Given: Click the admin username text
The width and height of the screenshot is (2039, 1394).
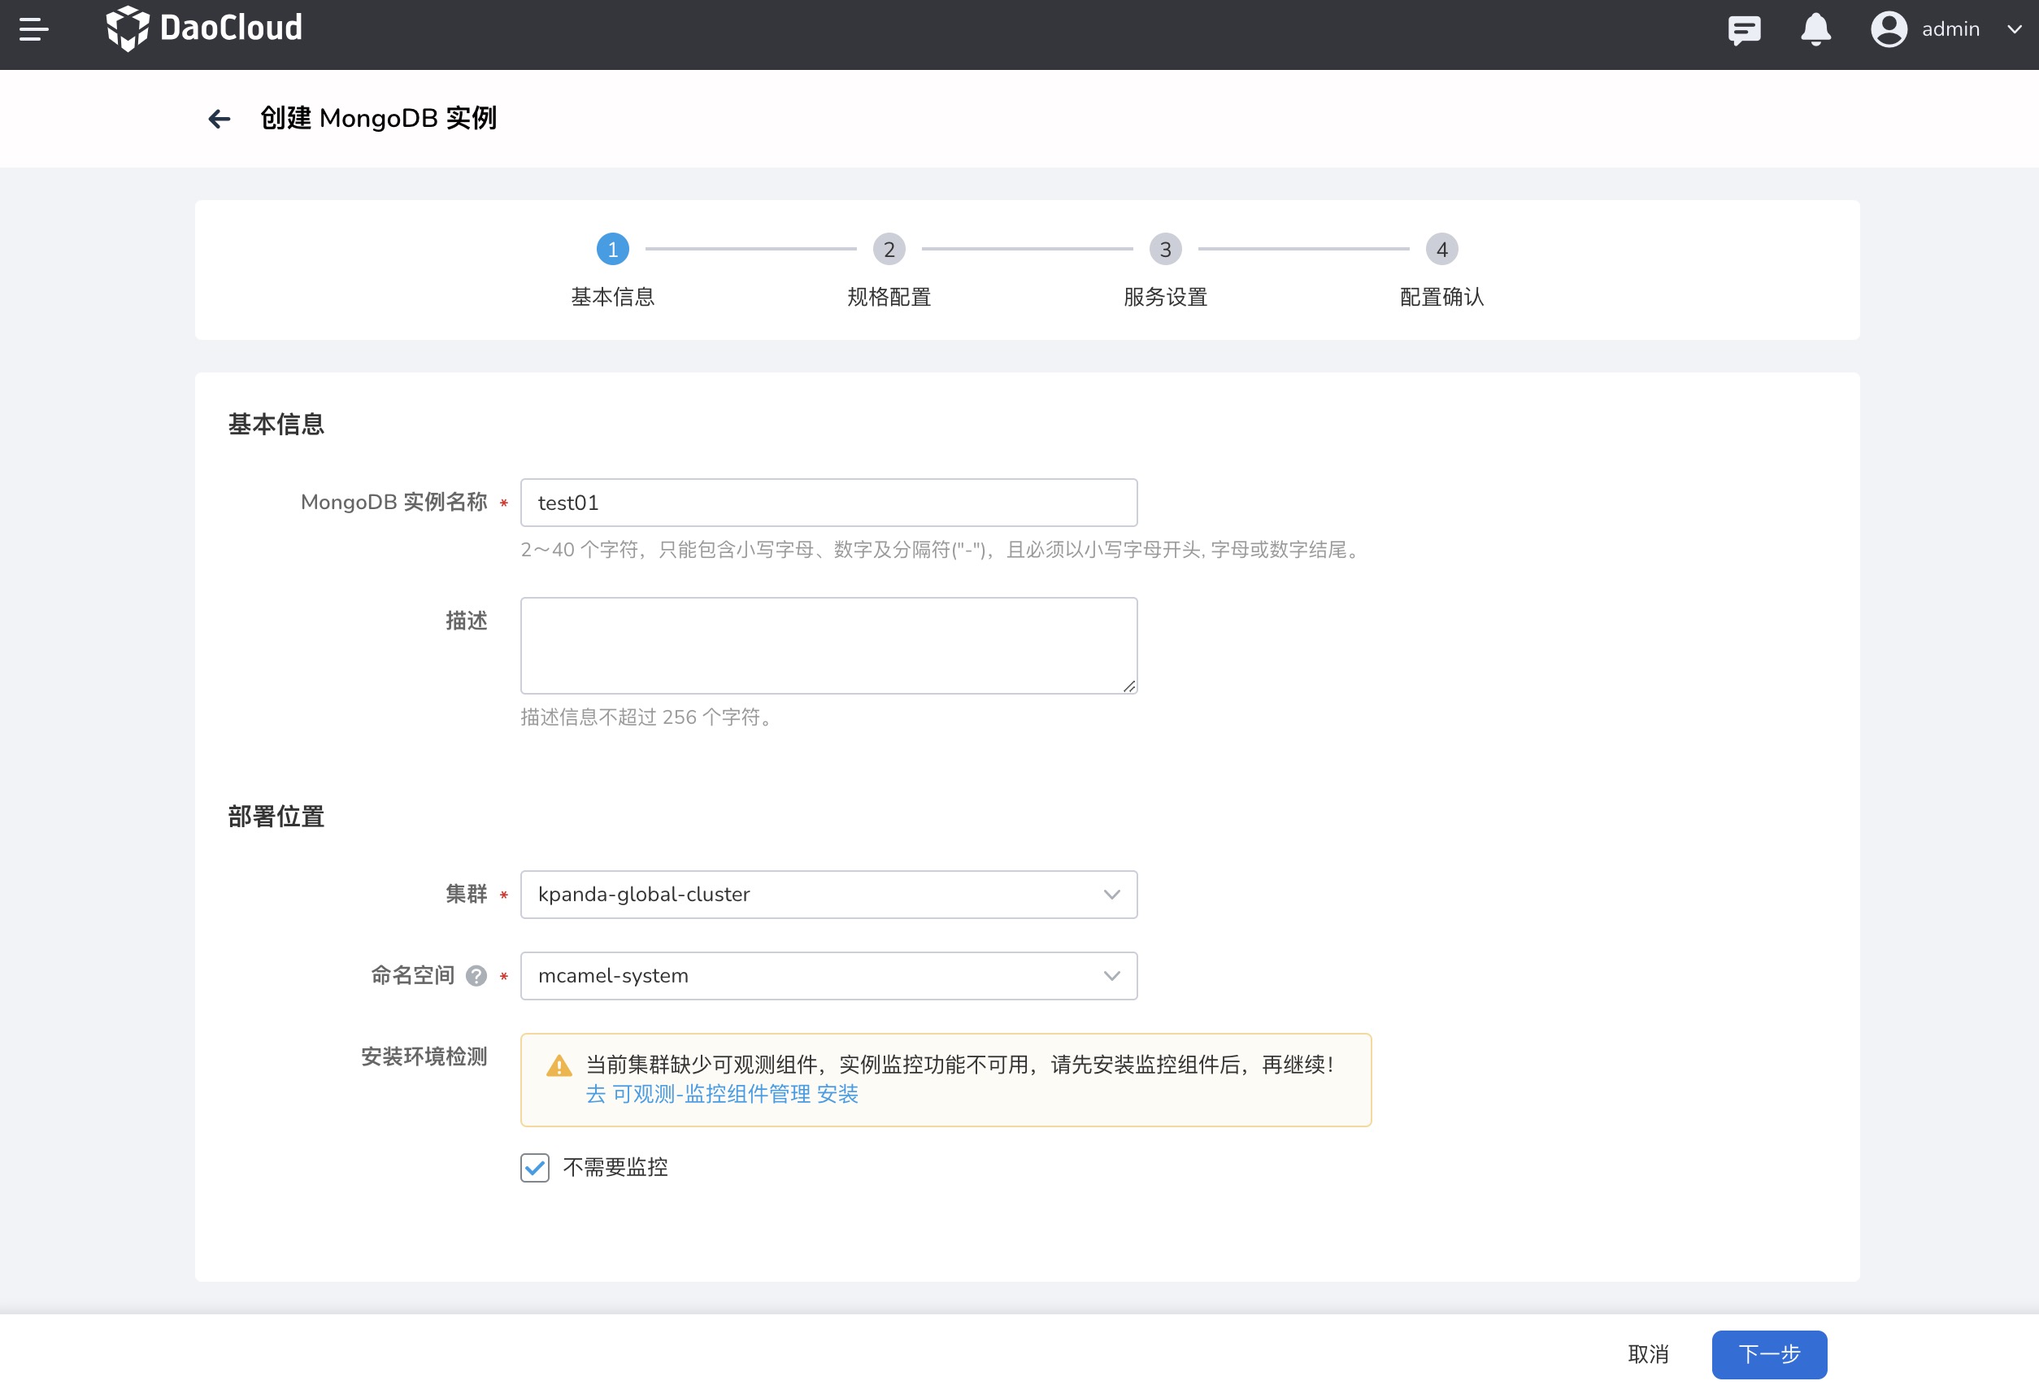Looking at the screenshot, I should 1950,30.
